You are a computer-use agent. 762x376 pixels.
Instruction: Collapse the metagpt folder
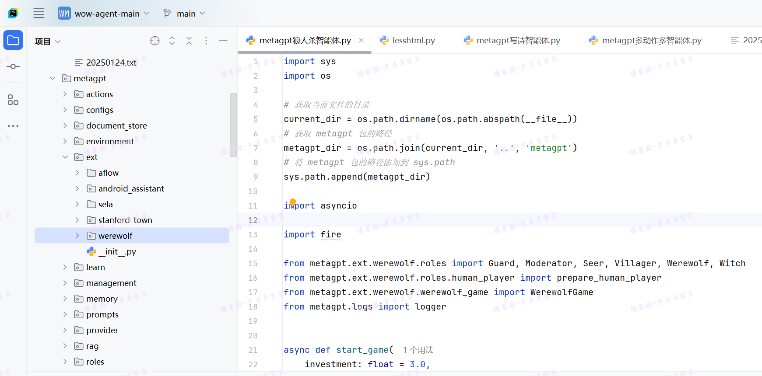[x=53, y=78]
